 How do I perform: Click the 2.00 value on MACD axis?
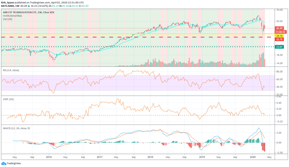279,133
